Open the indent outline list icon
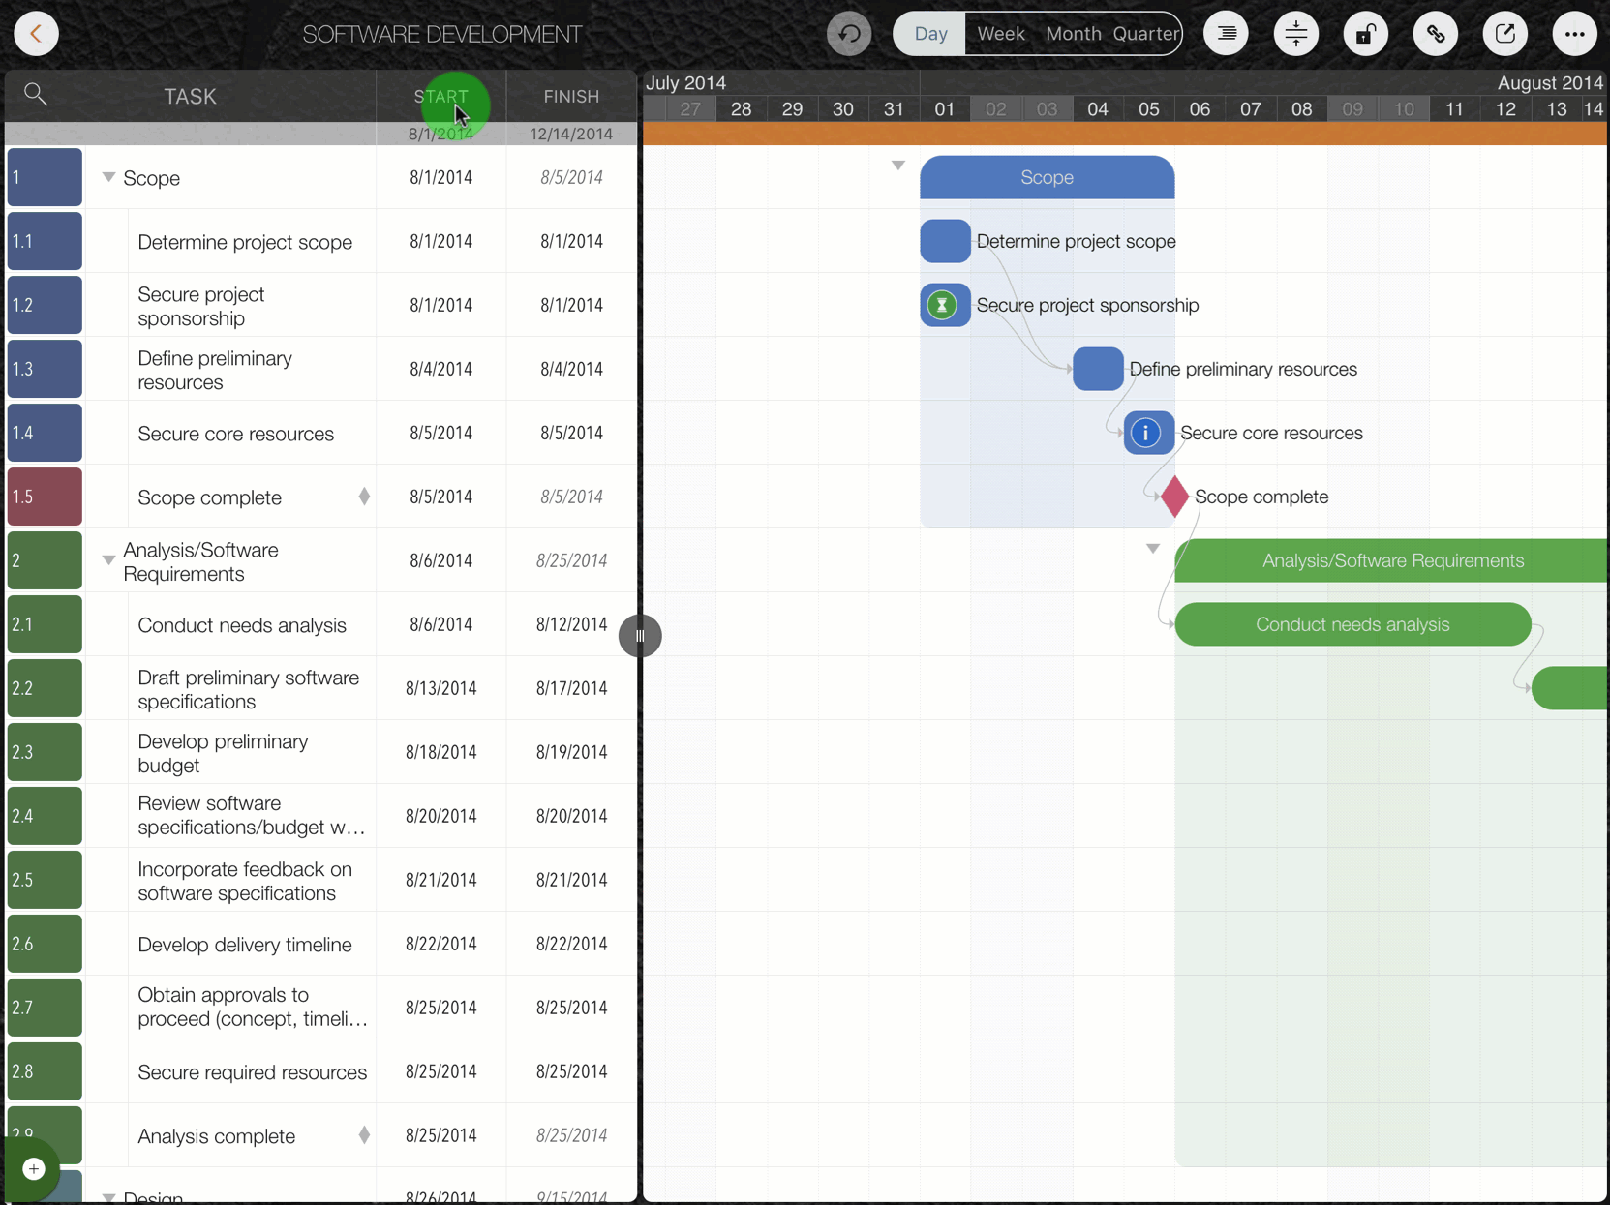 (1226, 34)
